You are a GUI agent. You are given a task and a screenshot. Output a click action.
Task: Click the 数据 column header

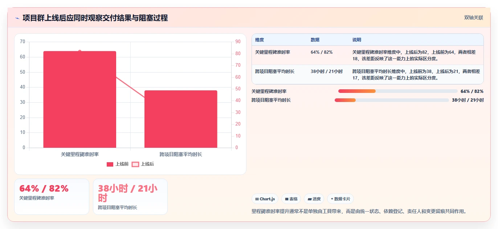click(x=315, y=40)
